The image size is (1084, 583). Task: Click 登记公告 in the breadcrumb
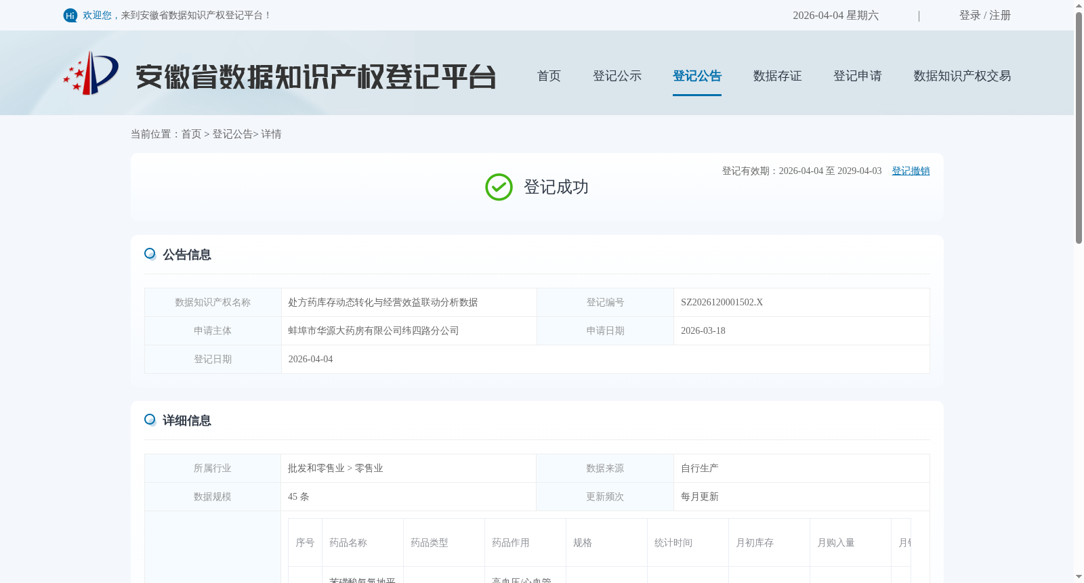tap(232, 134)
